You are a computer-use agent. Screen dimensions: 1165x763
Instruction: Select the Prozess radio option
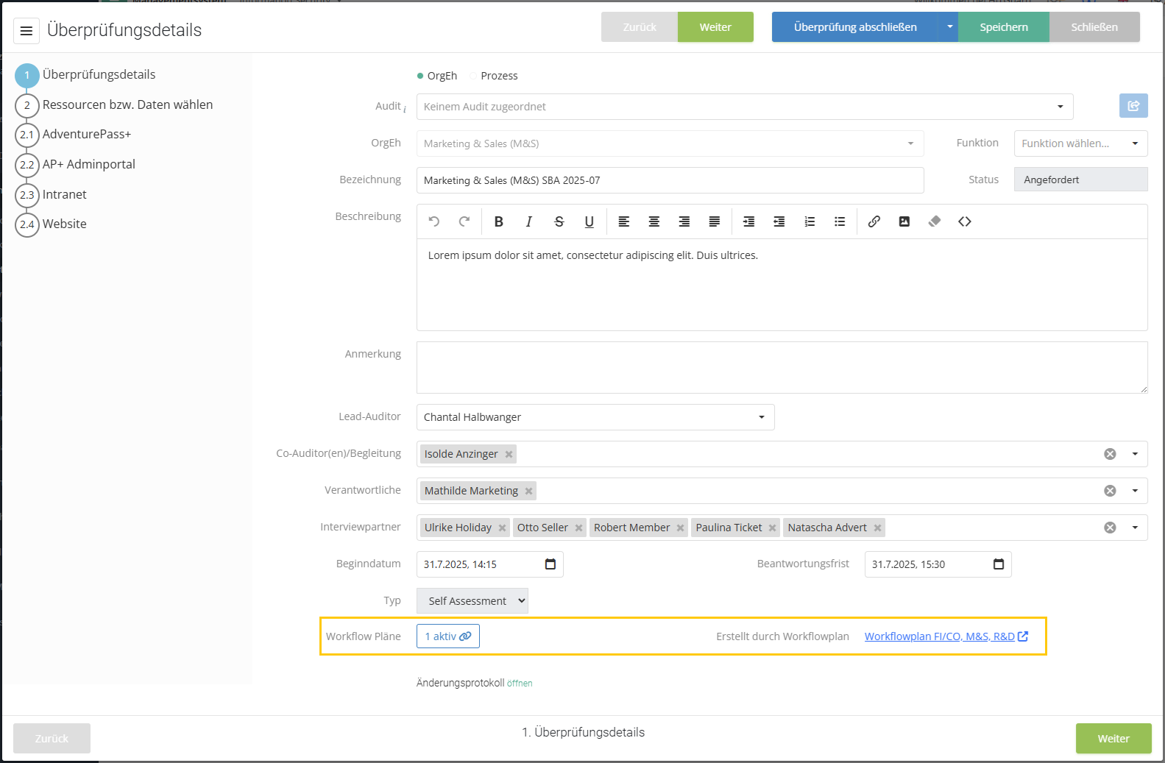475,76
